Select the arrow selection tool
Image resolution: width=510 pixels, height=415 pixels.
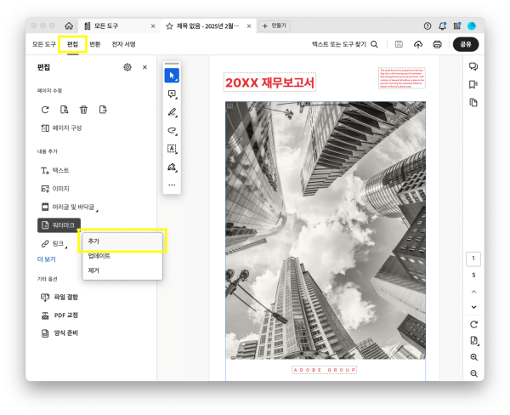[172, 76]
